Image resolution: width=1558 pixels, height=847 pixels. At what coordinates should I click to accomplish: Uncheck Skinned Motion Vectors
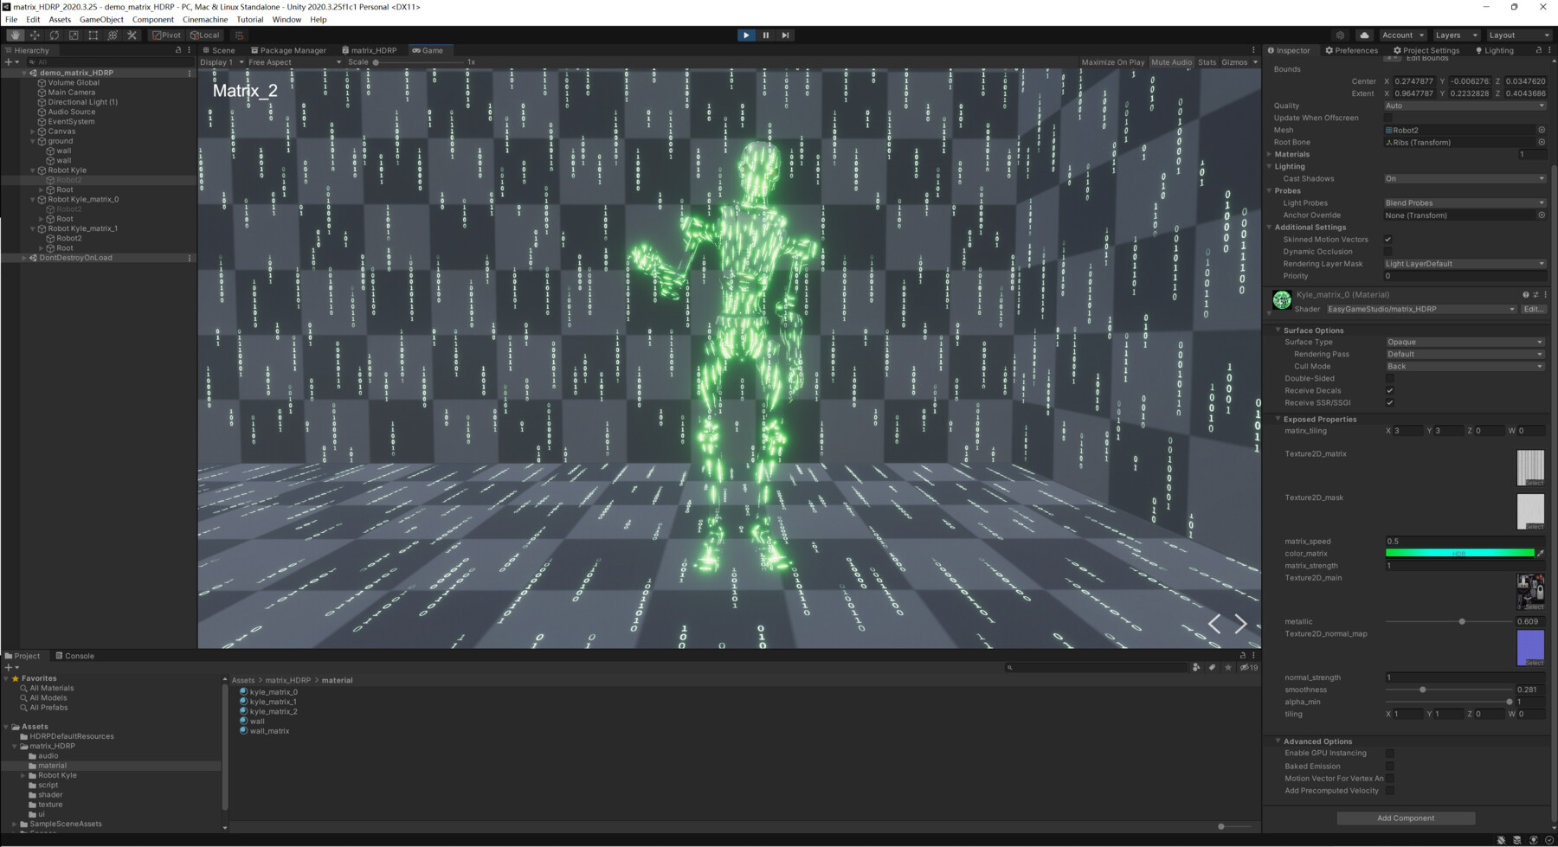click(x=1388, y=239)
